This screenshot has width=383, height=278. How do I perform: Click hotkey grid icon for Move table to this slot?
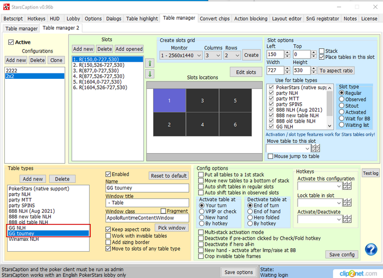[x=316, y=148]
